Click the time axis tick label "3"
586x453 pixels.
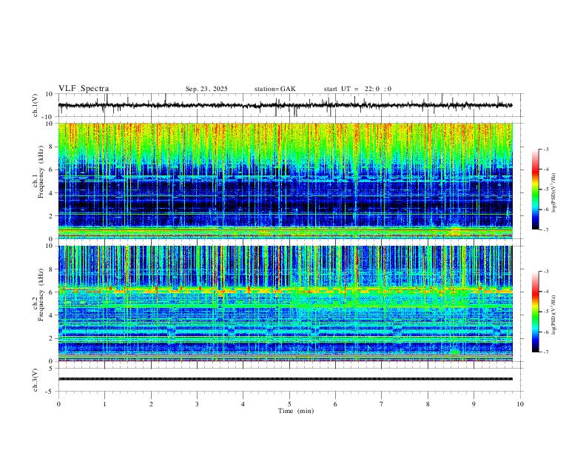point(197,404)
